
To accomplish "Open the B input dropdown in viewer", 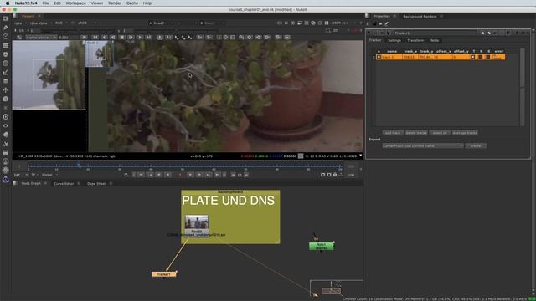I will (x=212, y=23).
